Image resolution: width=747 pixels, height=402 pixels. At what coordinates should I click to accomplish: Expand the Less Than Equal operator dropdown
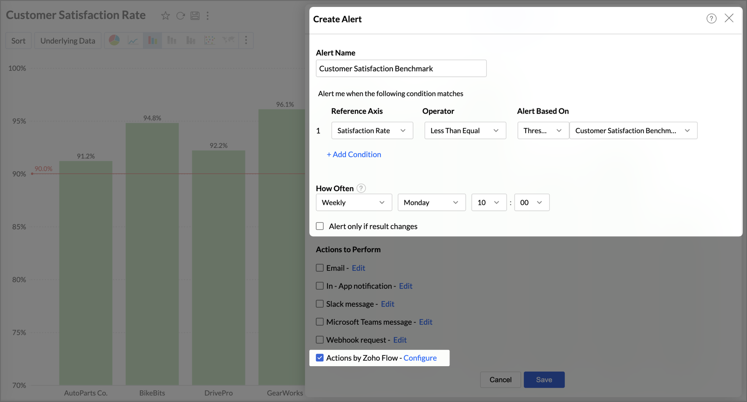(x=465, y=131)
